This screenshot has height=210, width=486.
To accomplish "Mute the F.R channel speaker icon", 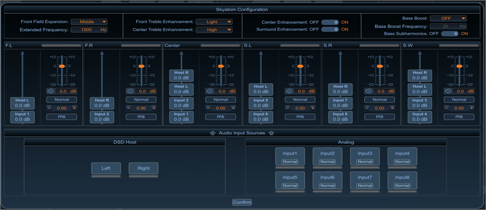I will point(130,91).
